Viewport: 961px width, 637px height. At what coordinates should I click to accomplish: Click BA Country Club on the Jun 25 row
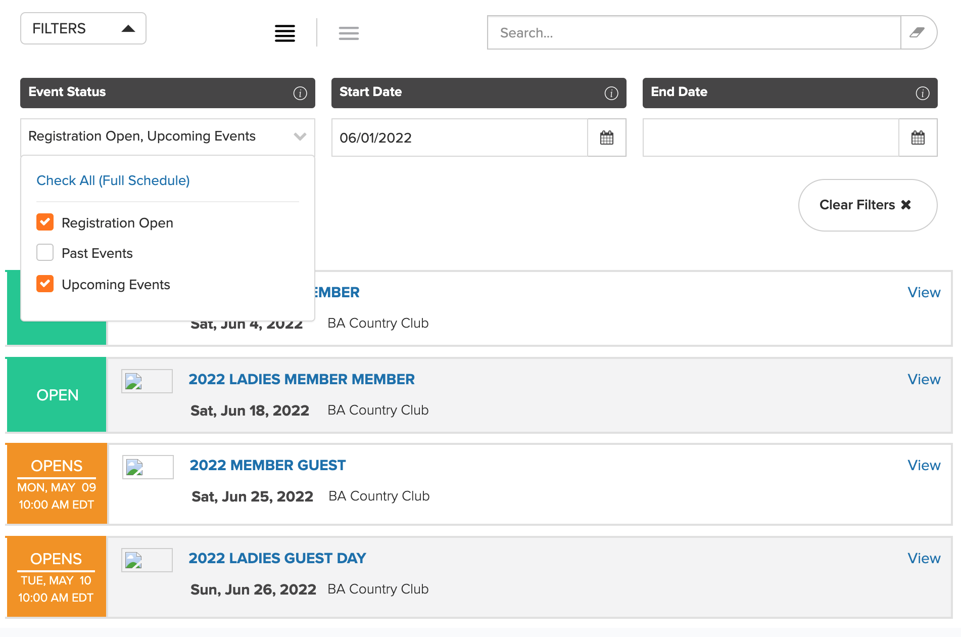click(x=379, y=496)
